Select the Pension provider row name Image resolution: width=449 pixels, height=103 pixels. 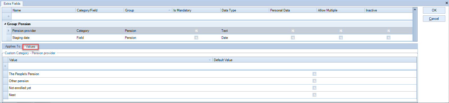[24, 31]
